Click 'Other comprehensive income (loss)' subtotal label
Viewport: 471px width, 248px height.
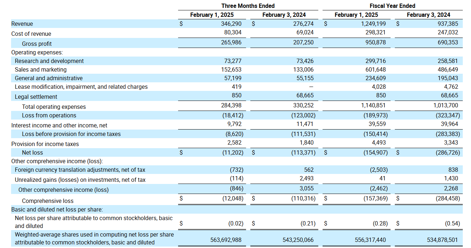point(64,190)
